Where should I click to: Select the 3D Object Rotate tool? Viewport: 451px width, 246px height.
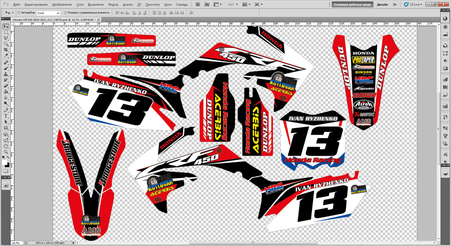[6, 134]
